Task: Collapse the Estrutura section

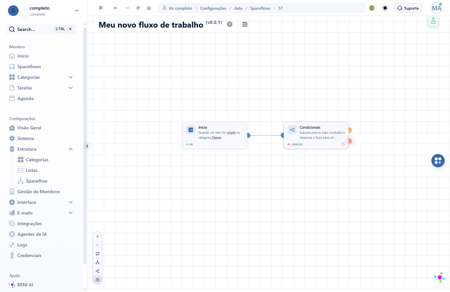Action: pos(71,149)
